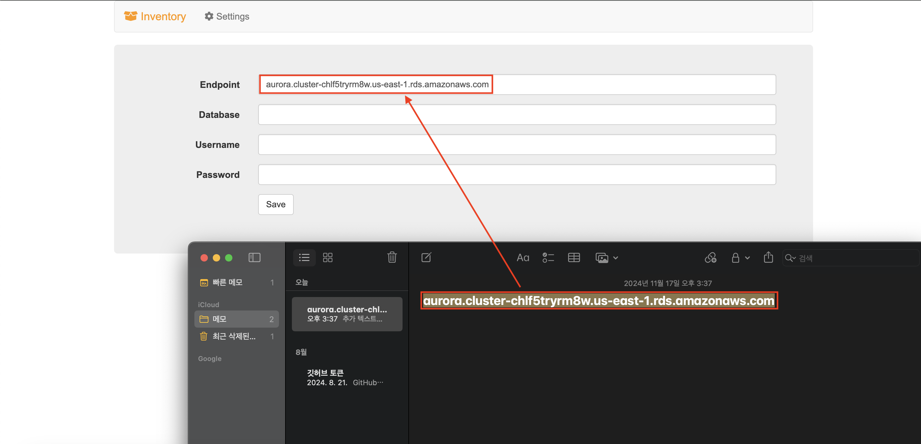Insert a table into the note
The width and height of the screenshot is (921, 444).
click(574, 258)
